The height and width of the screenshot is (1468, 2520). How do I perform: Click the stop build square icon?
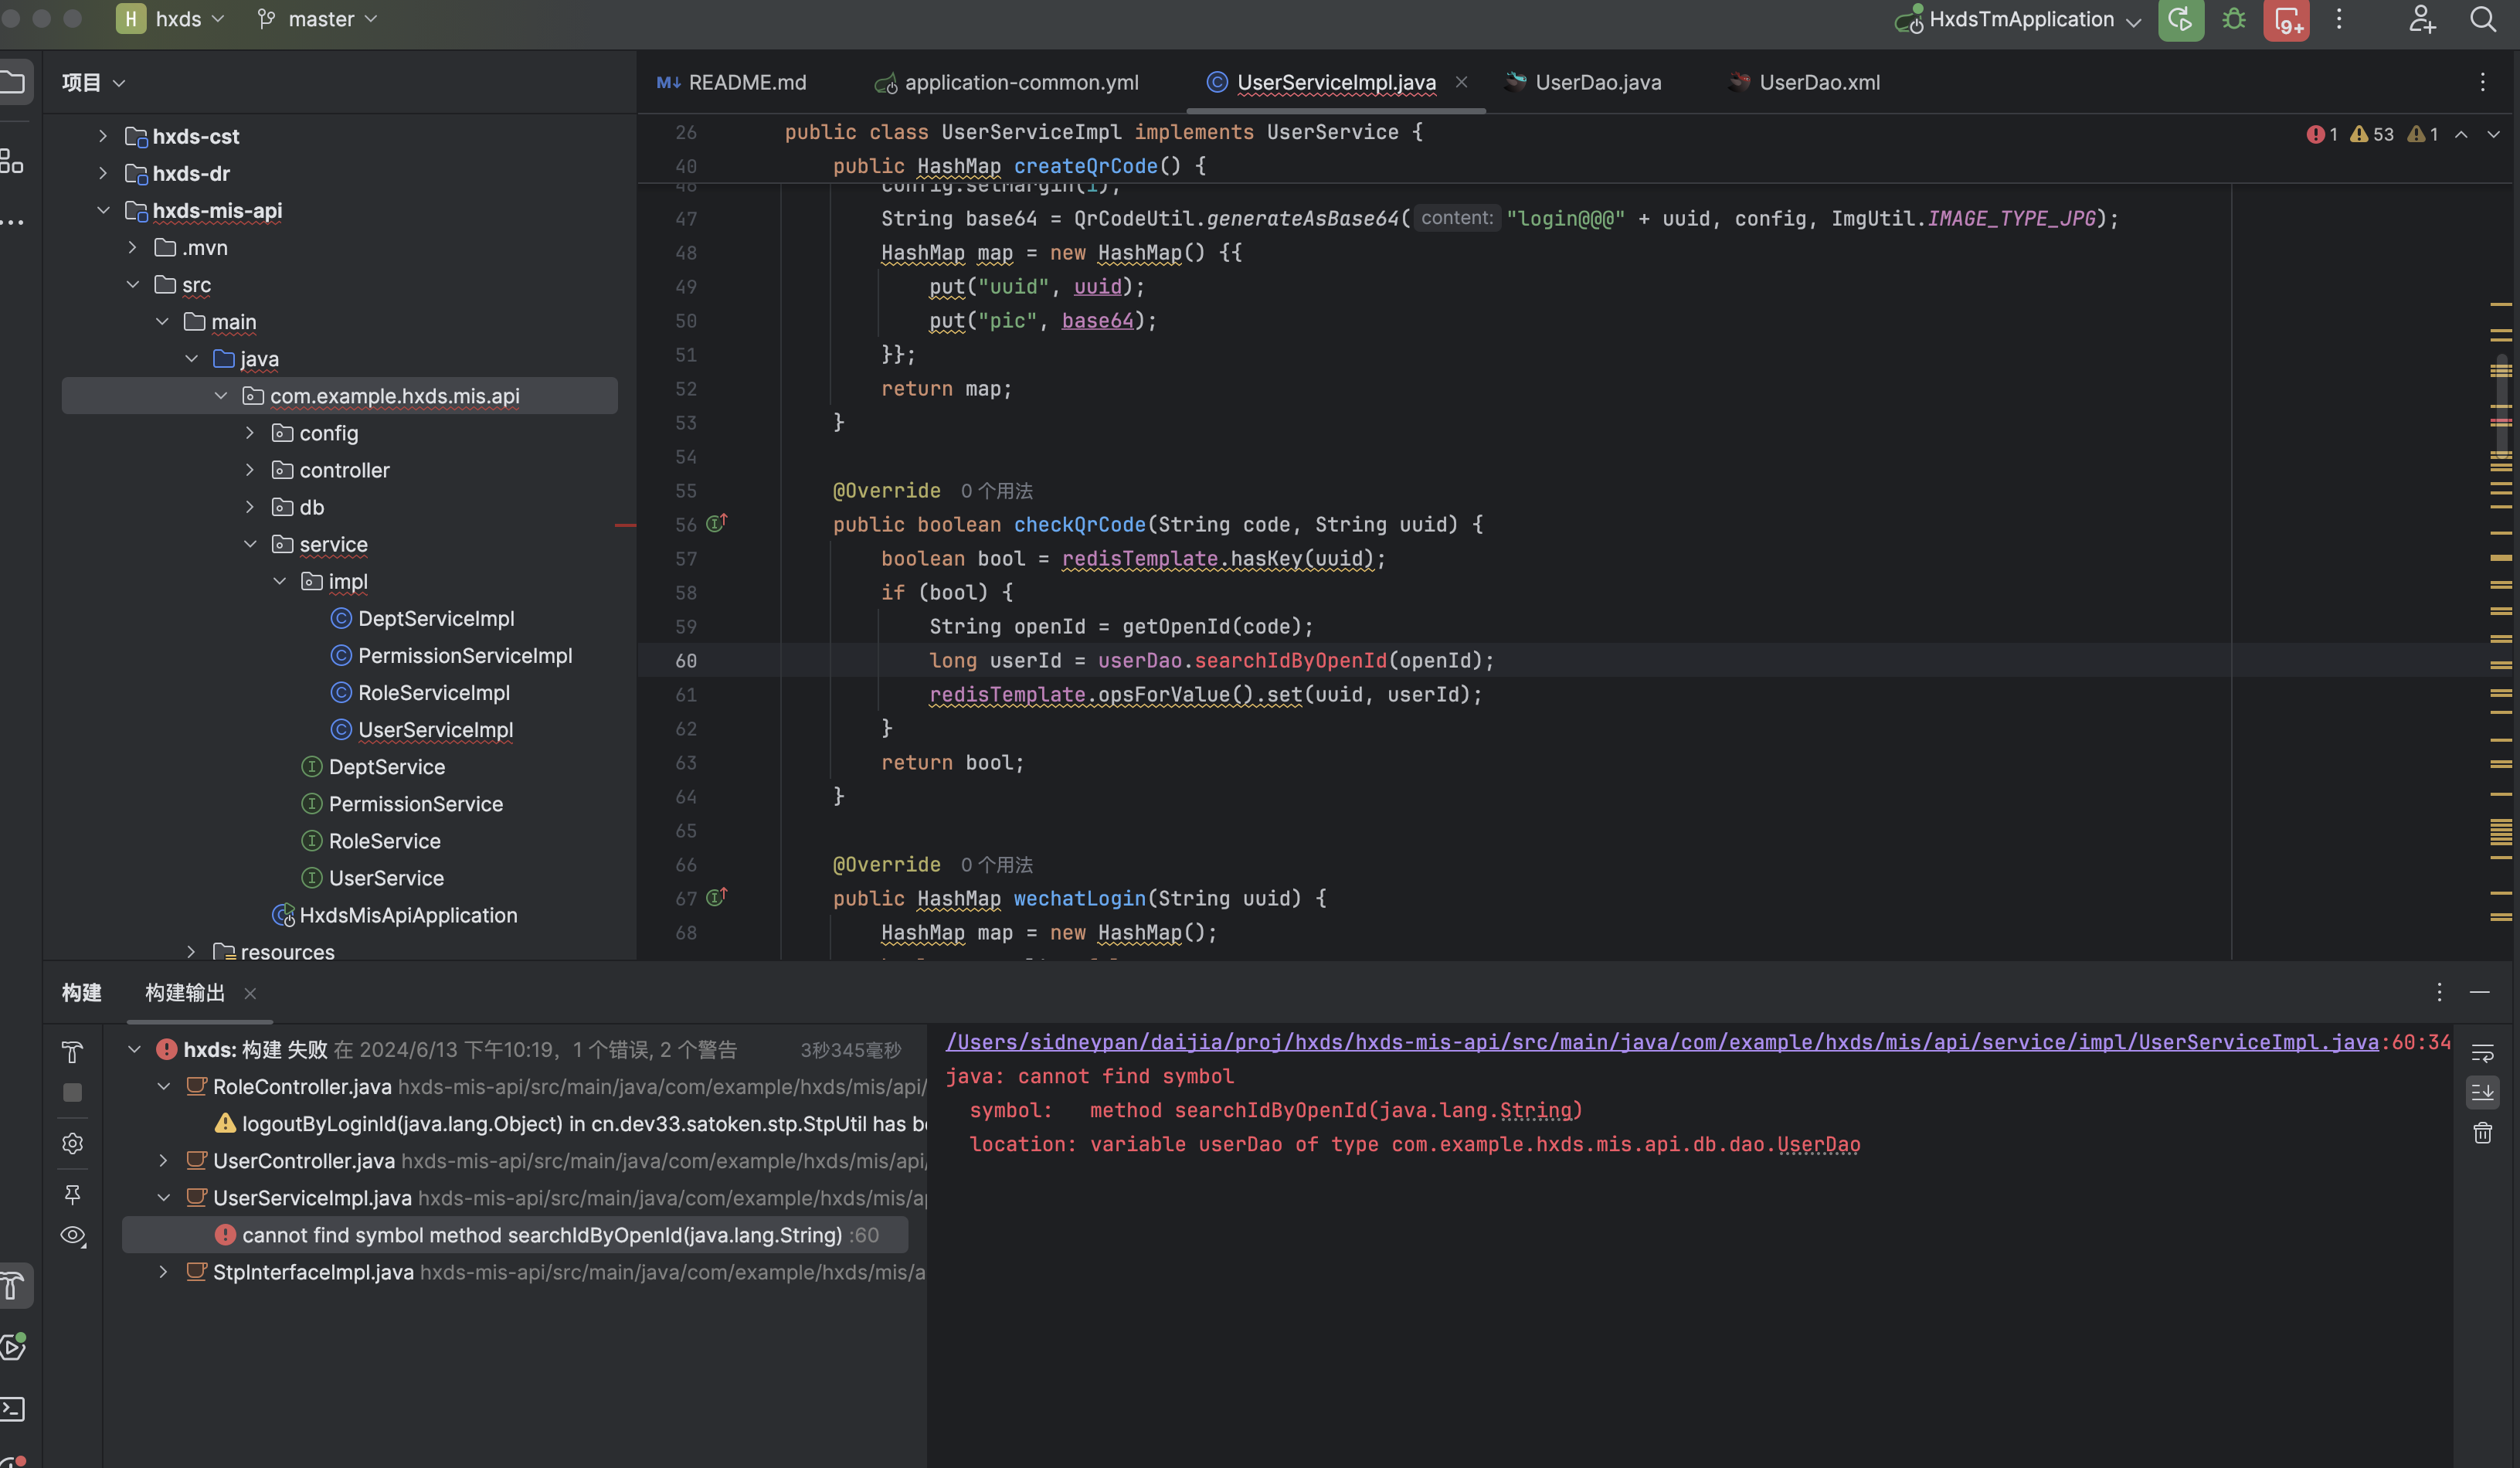click(x=72, y=1093)
